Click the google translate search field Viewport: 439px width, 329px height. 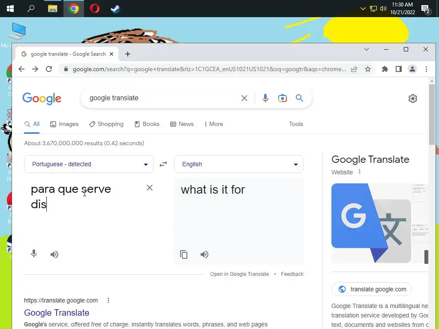click(162, 98)
